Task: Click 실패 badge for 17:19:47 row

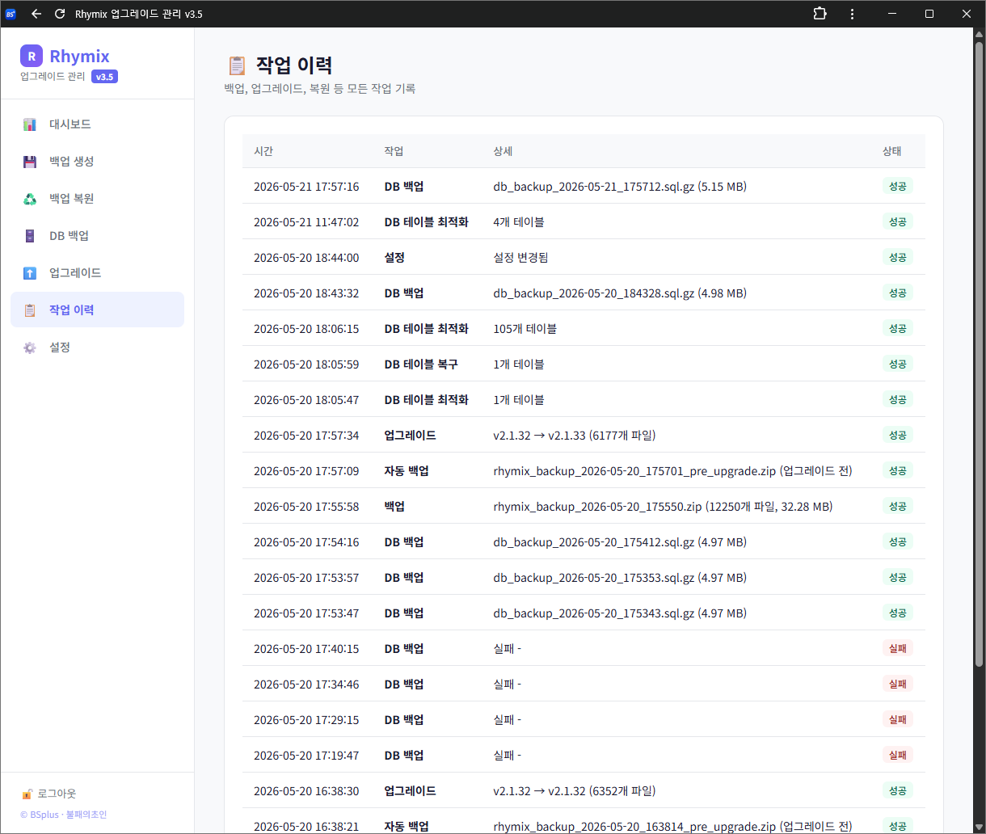Action: [x=897, y=755]
